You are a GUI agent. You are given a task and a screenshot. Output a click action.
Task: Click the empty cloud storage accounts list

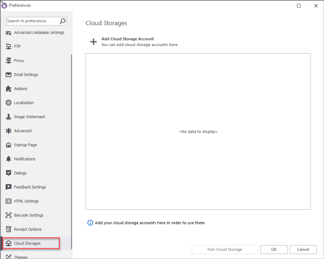[x=198, y=132]
